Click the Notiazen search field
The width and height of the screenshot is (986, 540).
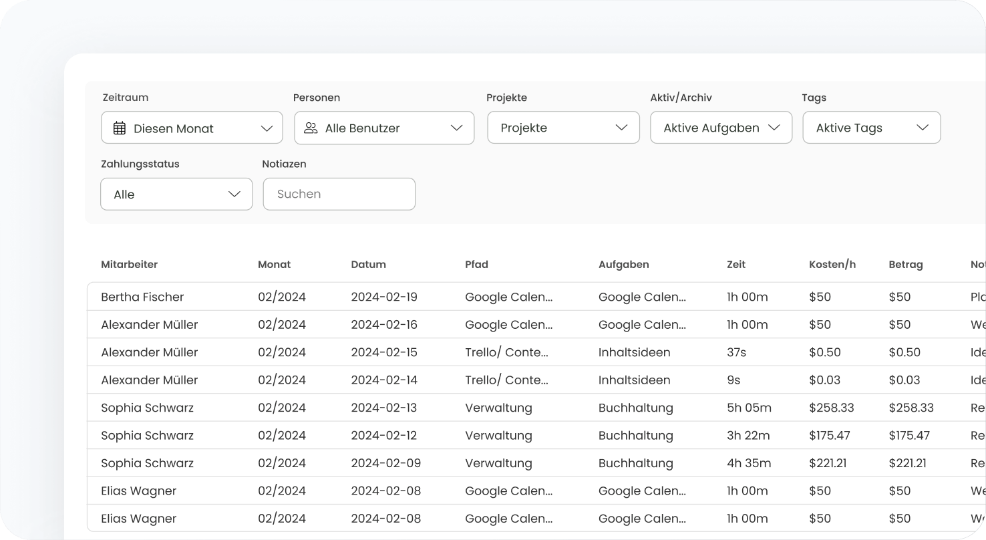click(339, 194)
